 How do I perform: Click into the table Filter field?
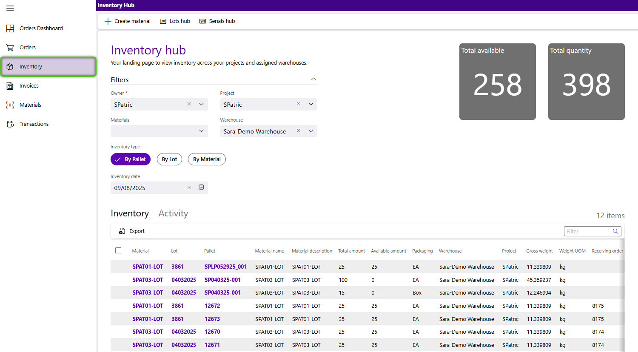[587, 231]
